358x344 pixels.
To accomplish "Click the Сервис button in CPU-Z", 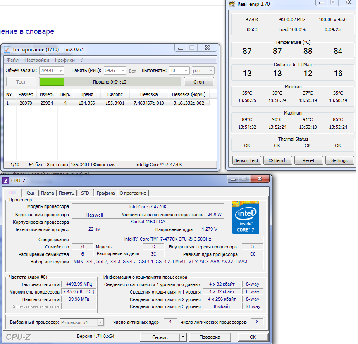I will point(160,337).
